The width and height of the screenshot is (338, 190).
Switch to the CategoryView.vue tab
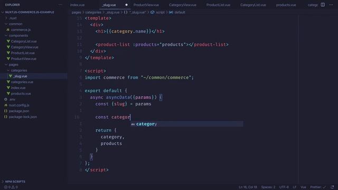[182, 5]
